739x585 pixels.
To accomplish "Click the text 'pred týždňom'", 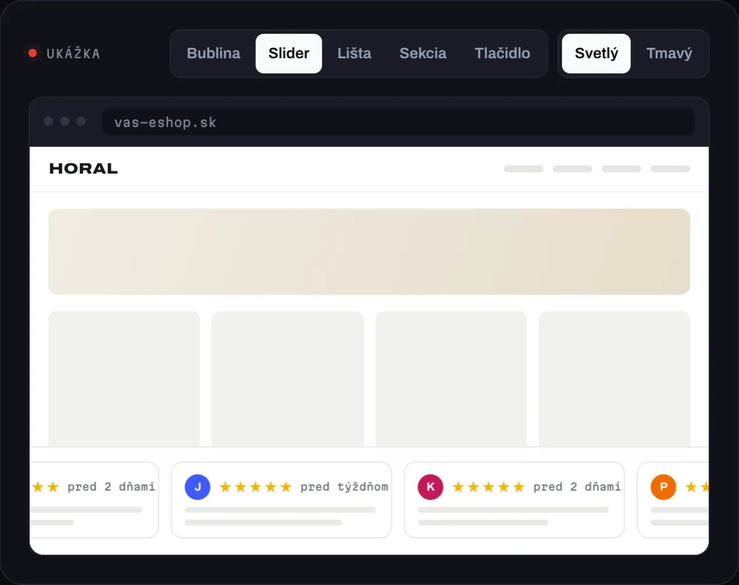I will pos(344,487).
